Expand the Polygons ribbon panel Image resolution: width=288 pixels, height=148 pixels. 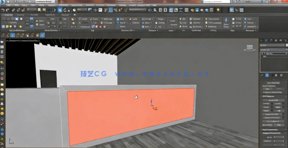point(153,30)
